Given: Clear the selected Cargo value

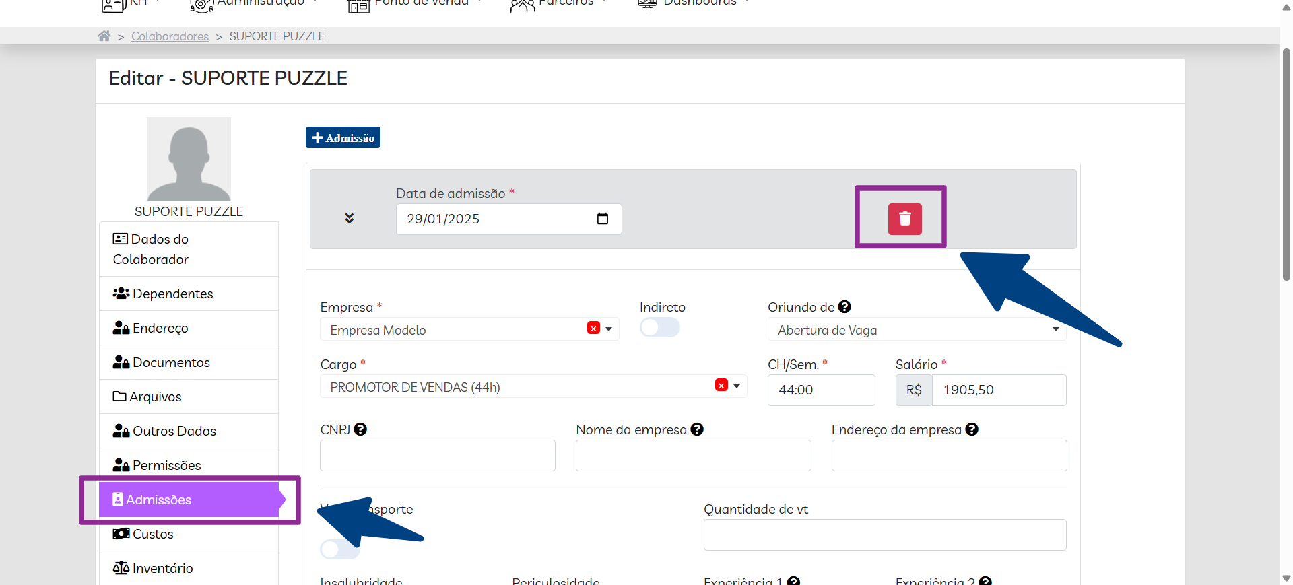Looking at the screenshot, I should (721, 386).
